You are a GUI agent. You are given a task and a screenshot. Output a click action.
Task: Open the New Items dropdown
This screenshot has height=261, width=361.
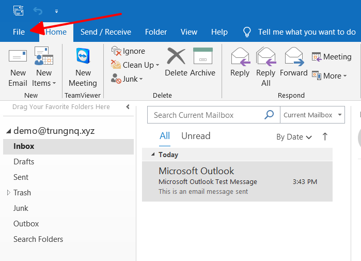coord(44,67)
